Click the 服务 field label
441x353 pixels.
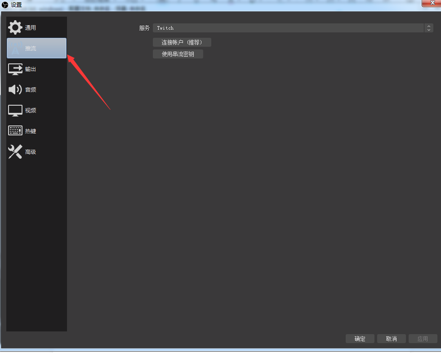click(144, 28)
